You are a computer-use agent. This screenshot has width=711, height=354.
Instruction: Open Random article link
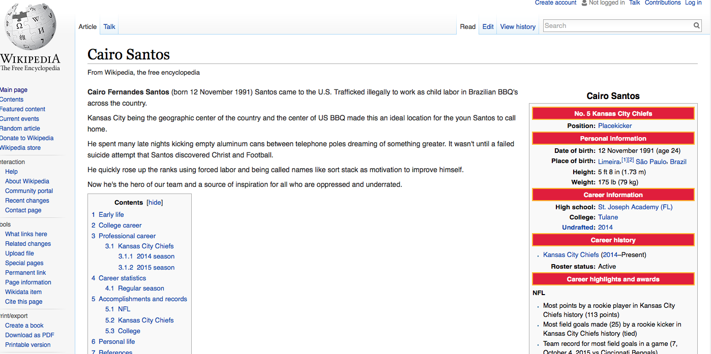[x=20, y=128]
